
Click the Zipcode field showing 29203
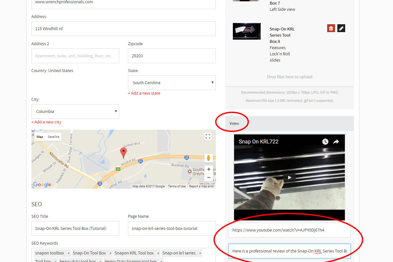172,56
